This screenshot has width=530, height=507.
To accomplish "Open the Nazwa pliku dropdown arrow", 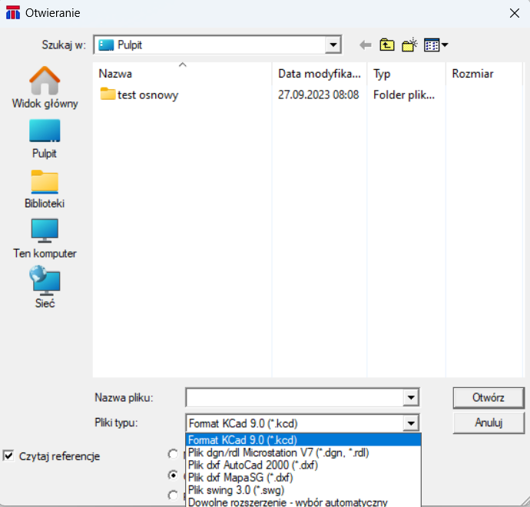I will pos(412,398).
